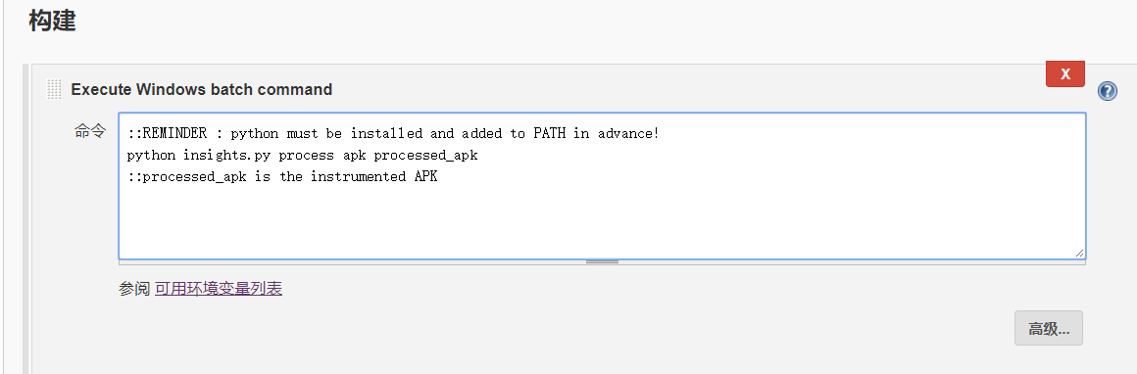This screenshot has height=374, width=1137.
Task: Open help for the batch command step
Action: (1108, 91)
